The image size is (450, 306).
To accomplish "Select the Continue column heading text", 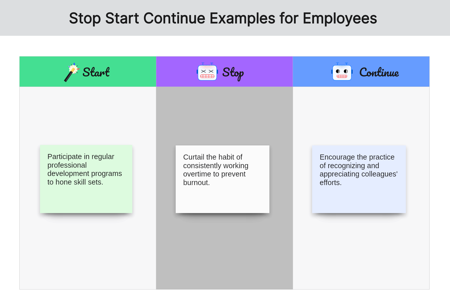I will click(379, 72).
